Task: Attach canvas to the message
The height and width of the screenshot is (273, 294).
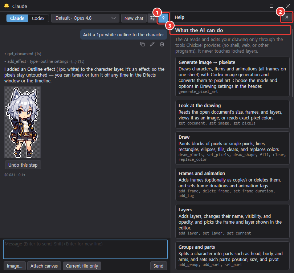Action: pos(44,266)
